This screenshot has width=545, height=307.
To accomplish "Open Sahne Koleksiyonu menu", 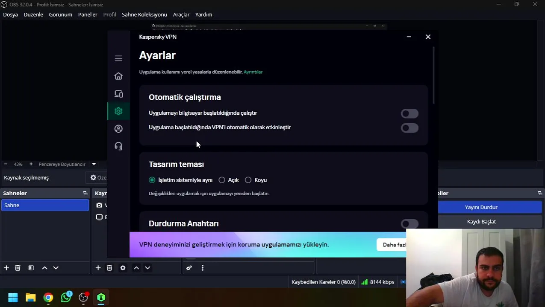I will click(144, 14).
